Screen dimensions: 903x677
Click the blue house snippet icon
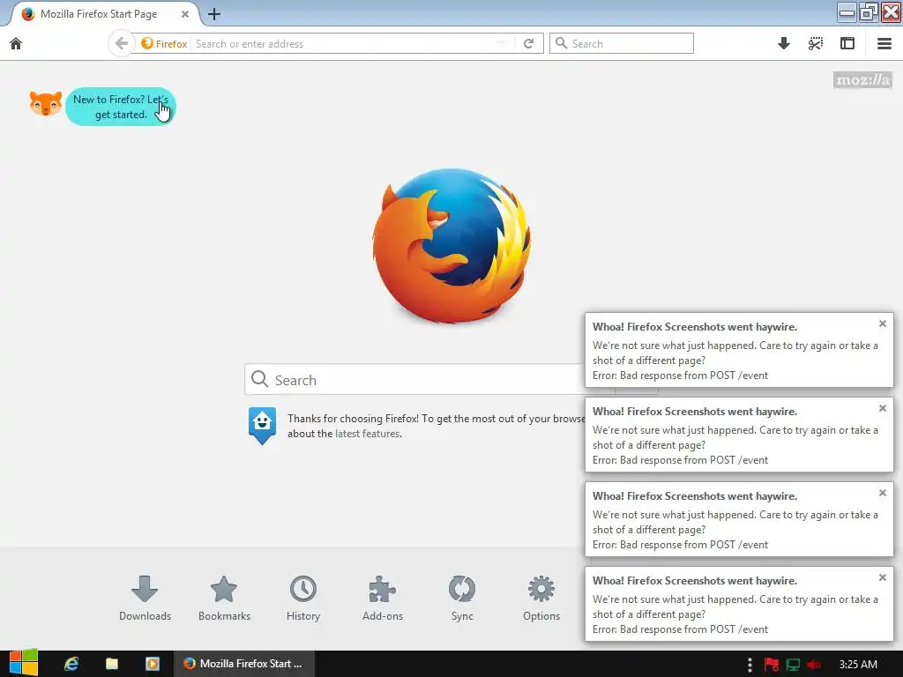[x=262, y=426]
